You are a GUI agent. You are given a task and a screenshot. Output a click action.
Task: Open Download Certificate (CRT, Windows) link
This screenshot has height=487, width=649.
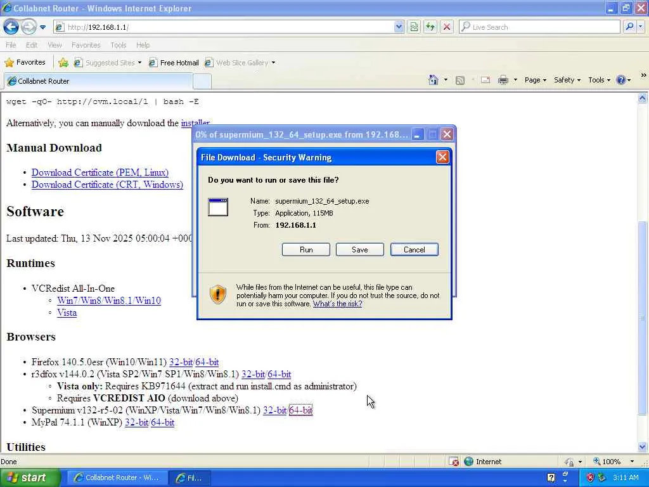[107, 185]
